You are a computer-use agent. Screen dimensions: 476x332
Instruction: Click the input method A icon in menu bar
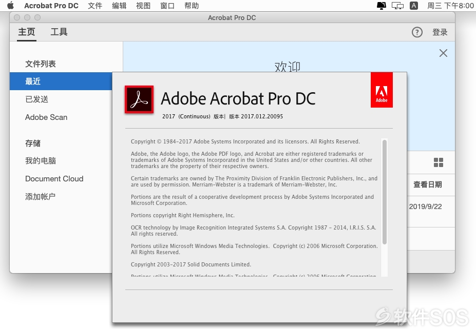(x=414, y=6)
